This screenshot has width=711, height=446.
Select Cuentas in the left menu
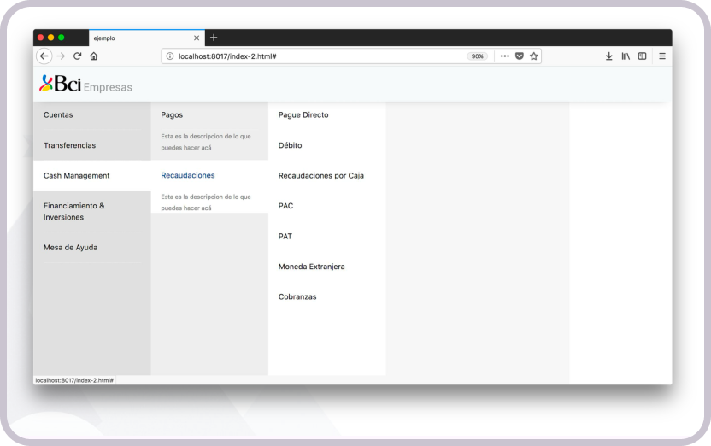58,115
